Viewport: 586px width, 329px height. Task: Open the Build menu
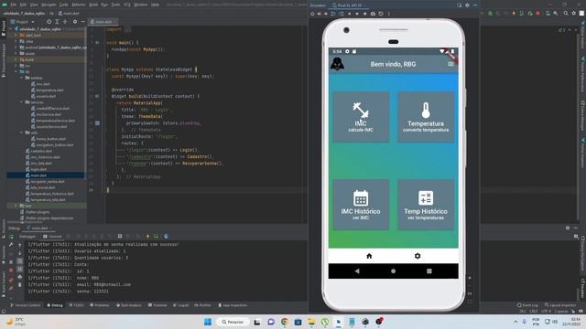(93, 5)
